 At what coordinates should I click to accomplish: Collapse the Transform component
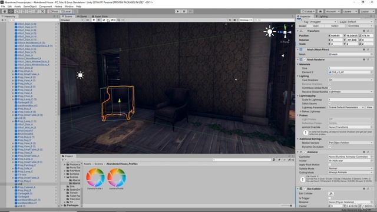coord(297,31)
